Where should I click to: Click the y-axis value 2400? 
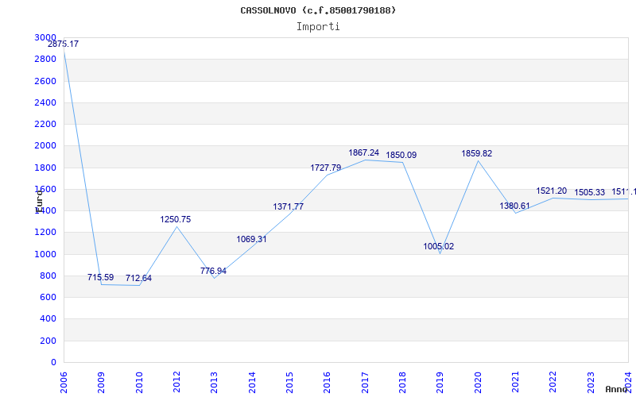46,102
